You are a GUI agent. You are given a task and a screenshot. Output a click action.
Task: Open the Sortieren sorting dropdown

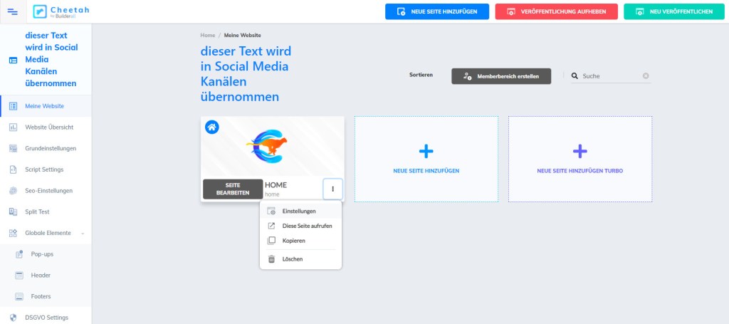[x=421, y=75]
